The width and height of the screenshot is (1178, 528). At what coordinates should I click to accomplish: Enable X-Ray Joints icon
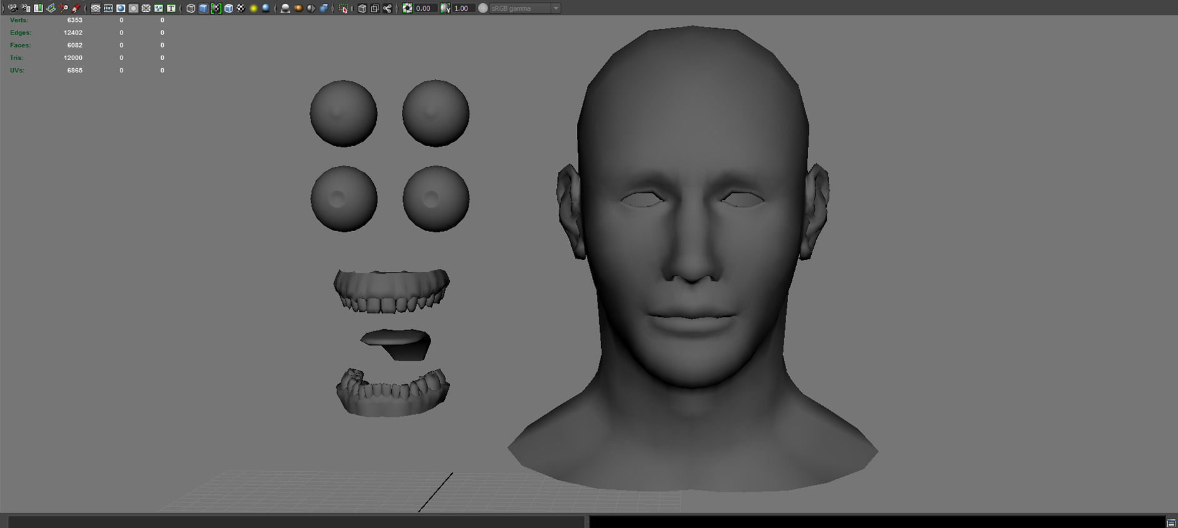387,8
